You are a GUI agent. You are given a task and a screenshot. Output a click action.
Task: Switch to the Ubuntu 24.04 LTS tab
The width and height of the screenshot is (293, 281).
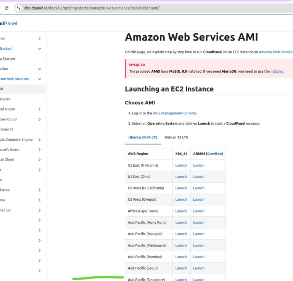click(143, 137)
